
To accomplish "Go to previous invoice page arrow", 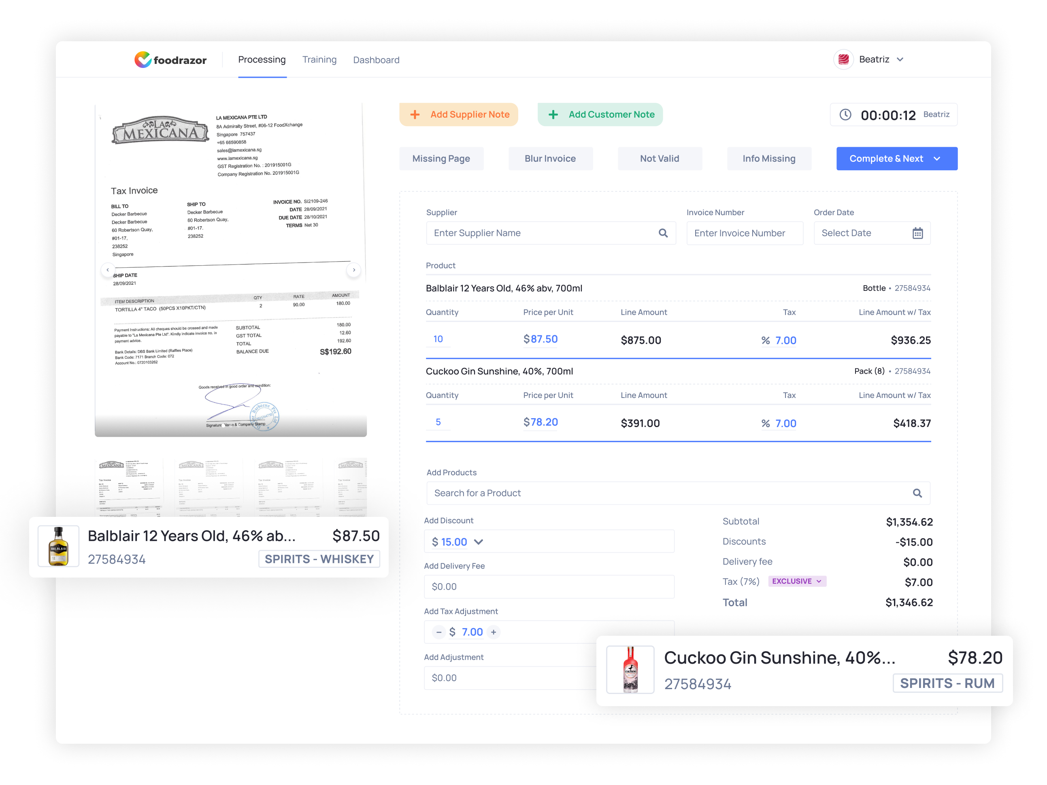I will point(107,270).
